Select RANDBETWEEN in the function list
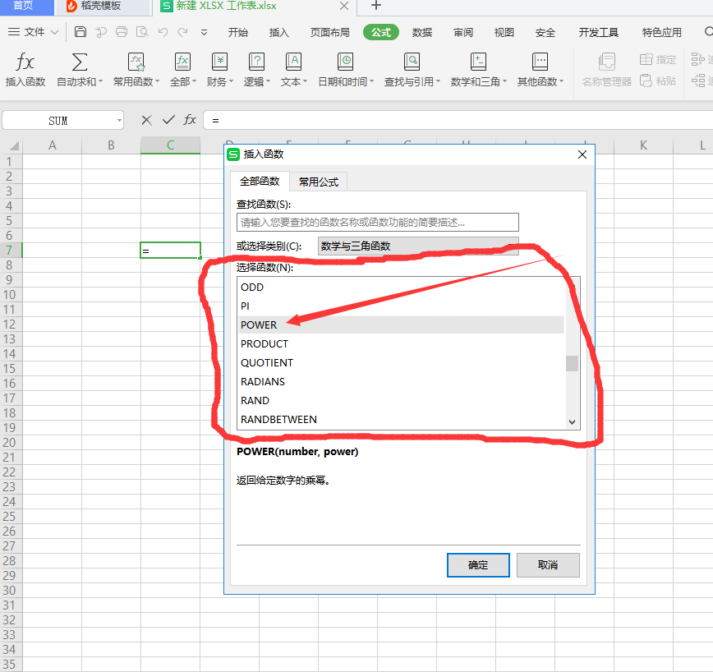Viewport: 713px width, 672px height. click(x=278, y=419)
